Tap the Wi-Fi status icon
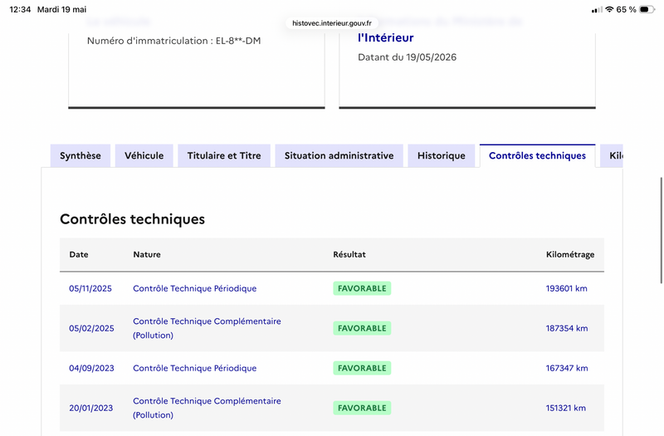This screenshot has height=436, width=664. pos(609,9)
